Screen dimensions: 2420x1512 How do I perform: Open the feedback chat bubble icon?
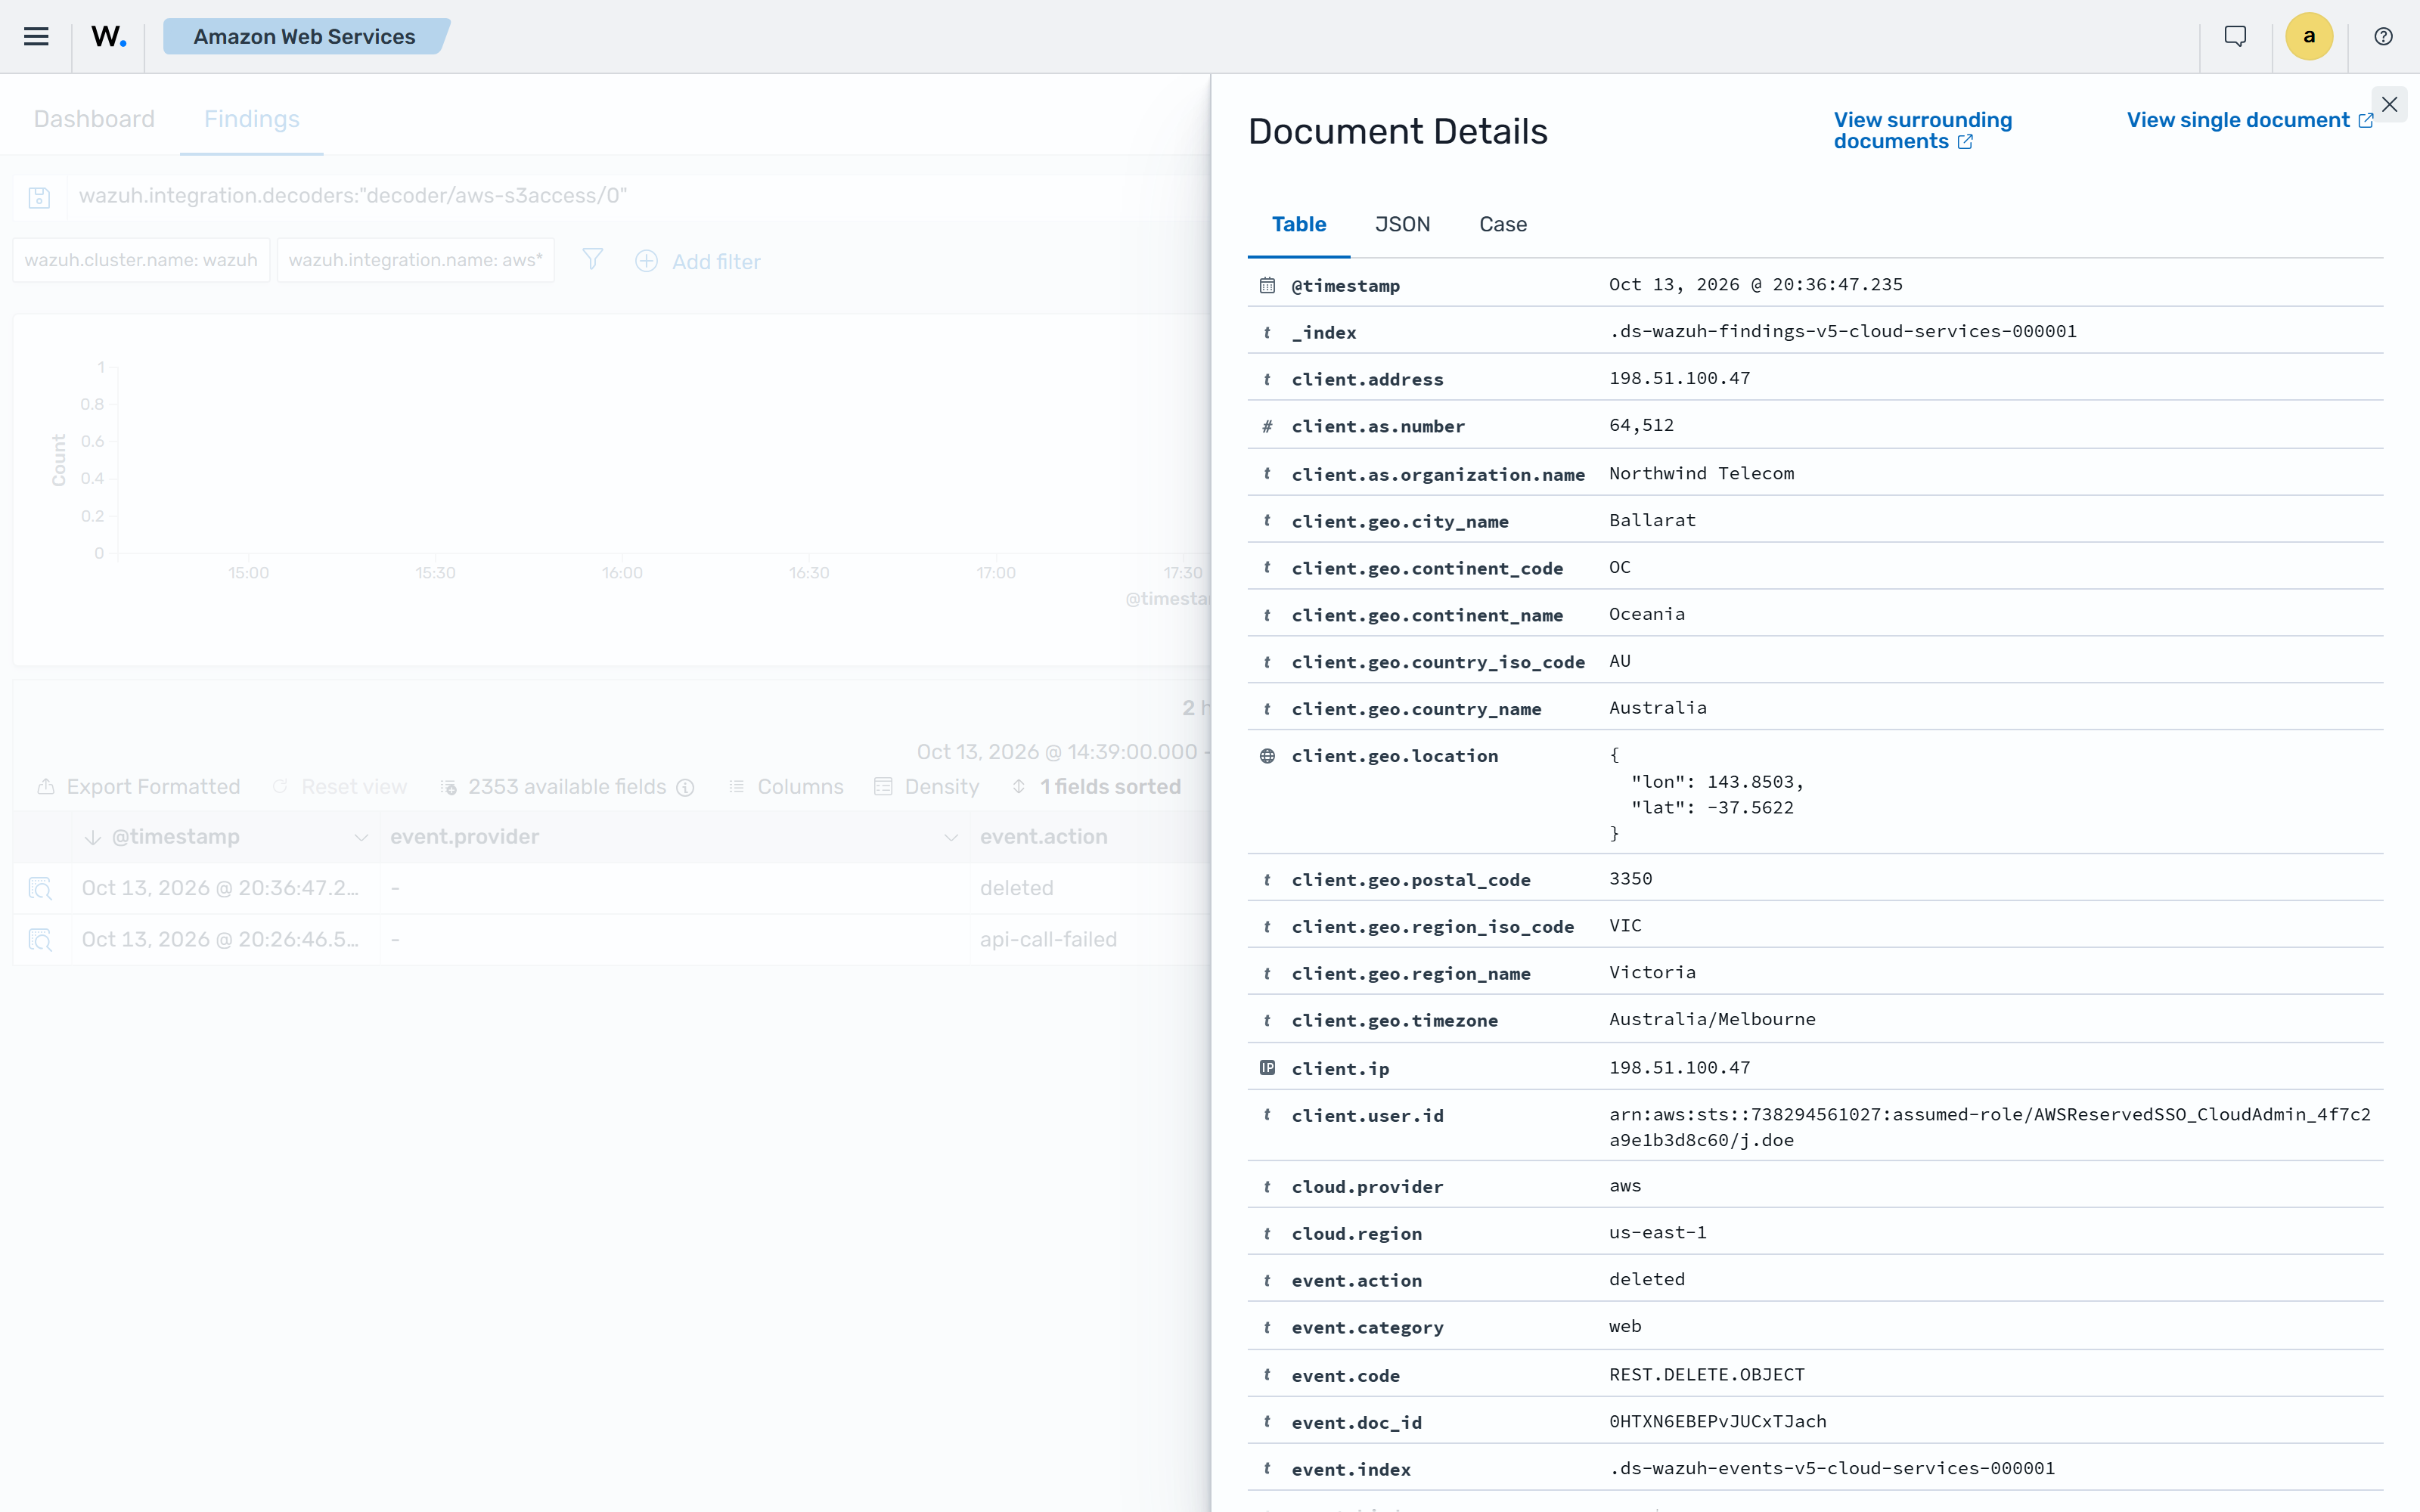pyautogui.click(x=2235, y=36)
